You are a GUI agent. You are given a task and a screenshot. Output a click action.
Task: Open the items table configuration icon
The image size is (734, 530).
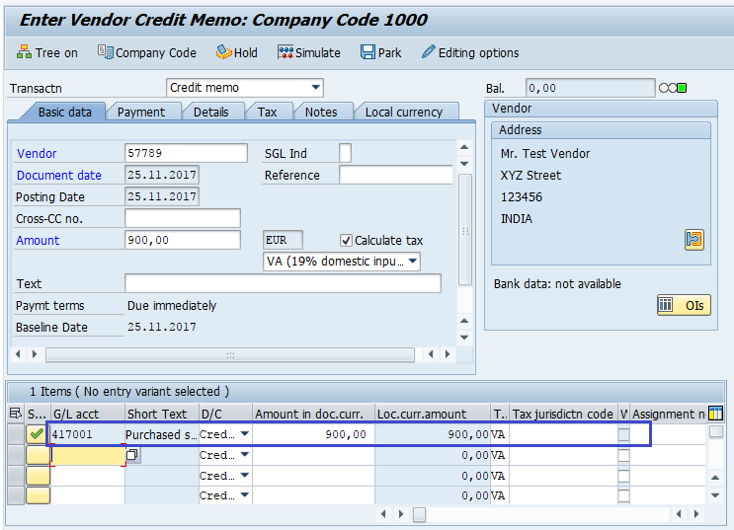pyautogui.click(x=716, y=414)
